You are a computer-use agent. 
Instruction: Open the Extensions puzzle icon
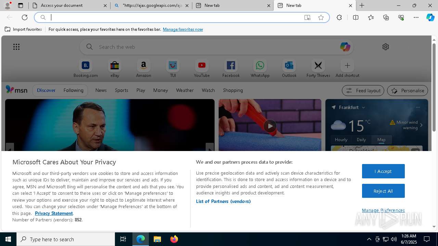pos(339,17)
